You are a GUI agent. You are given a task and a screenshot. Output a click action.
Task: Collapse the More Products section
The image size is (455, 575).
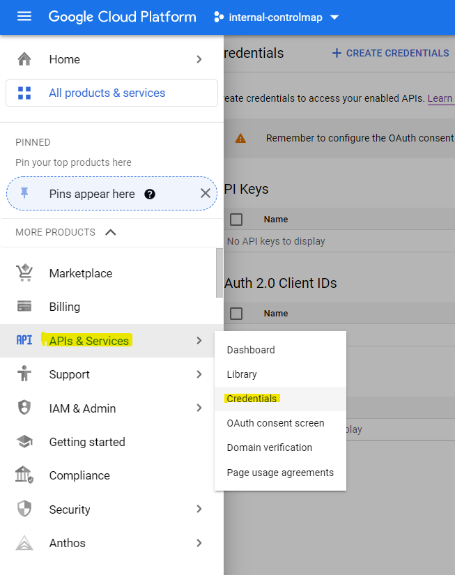(x=110, y=232)
